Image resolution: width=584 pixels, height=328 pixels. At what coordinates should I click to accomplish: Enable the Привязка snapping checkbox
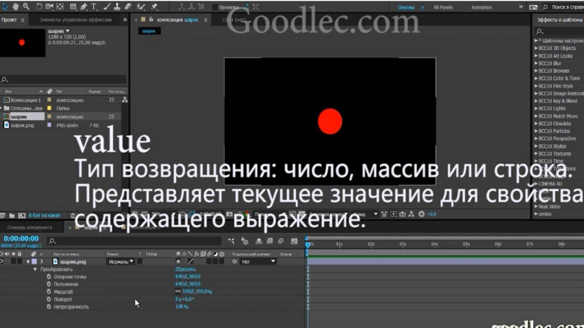[215, 7]
